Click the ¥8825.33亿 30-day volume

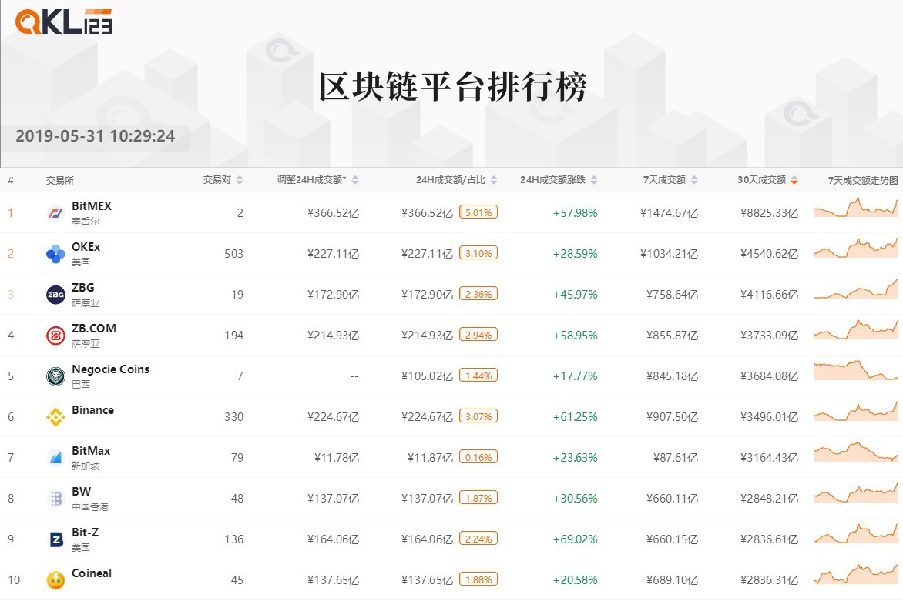coord(770,213)
